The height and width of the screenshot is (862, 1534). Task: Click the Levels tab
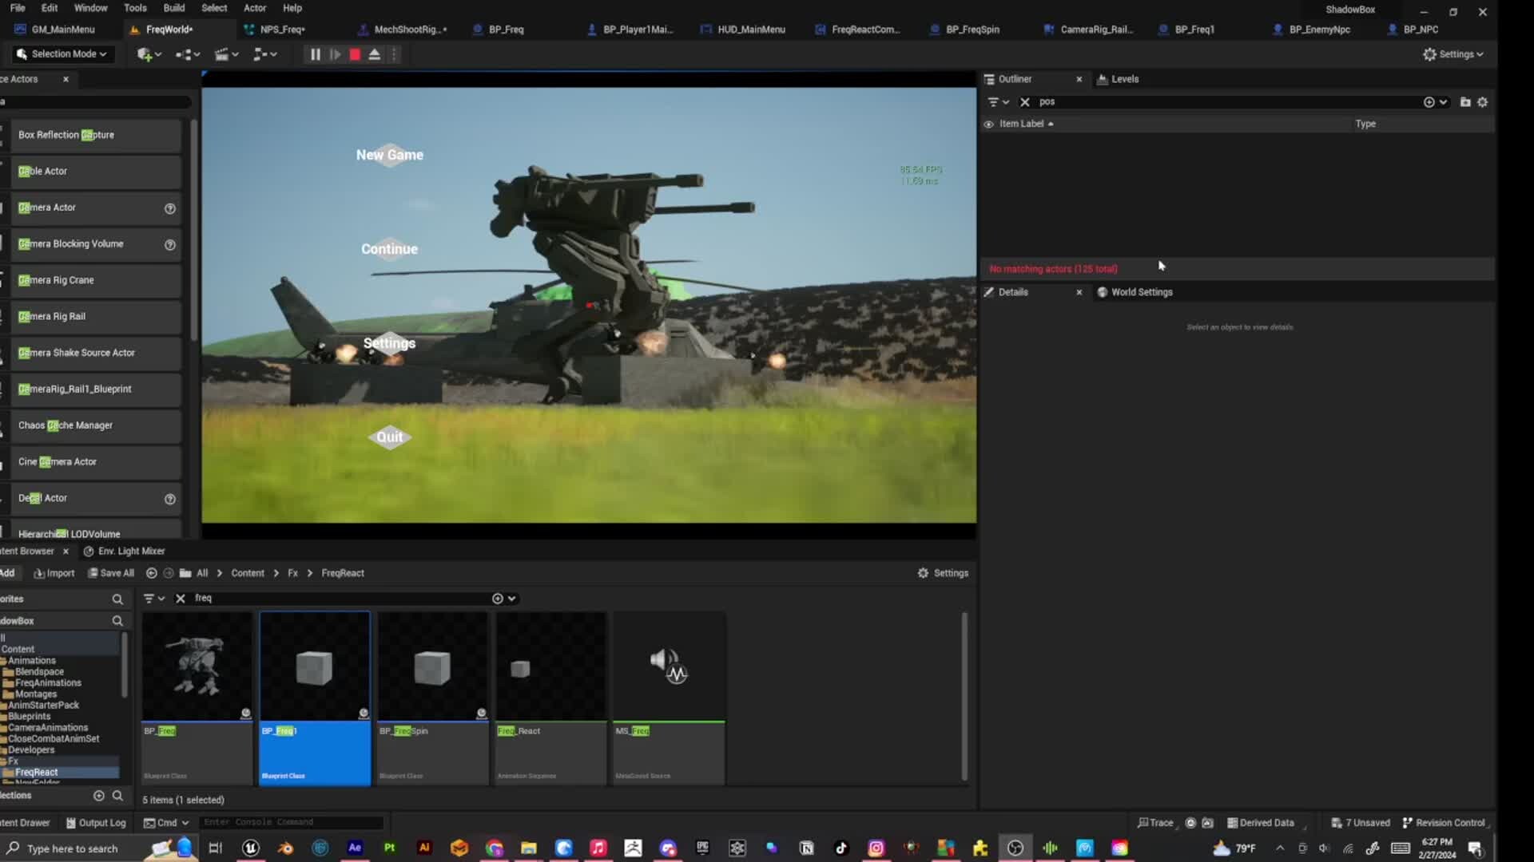pyautogui.click(x=1125, y=78)
